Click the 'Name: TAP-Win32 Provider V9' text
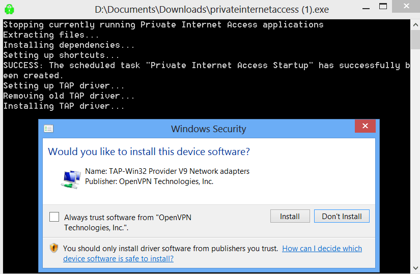This screenshot has height=274, width=420. point(167,171)
